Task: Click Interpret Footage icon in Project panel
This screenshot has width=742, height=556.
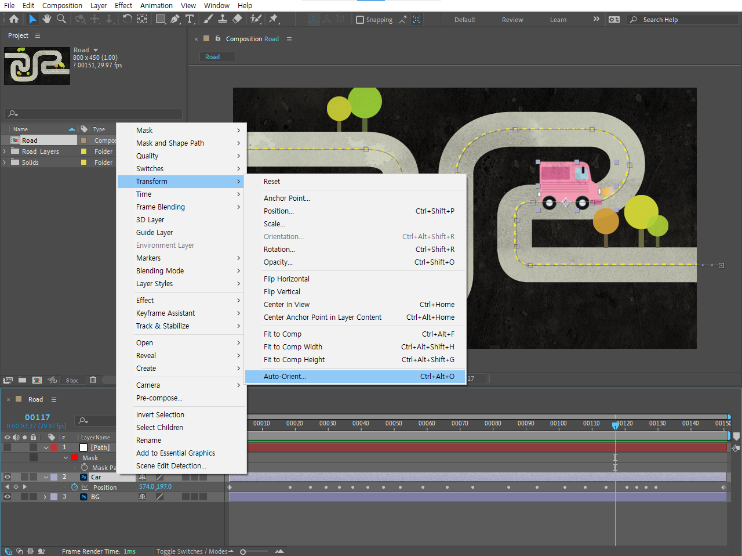Action: [x=8, y=380]
